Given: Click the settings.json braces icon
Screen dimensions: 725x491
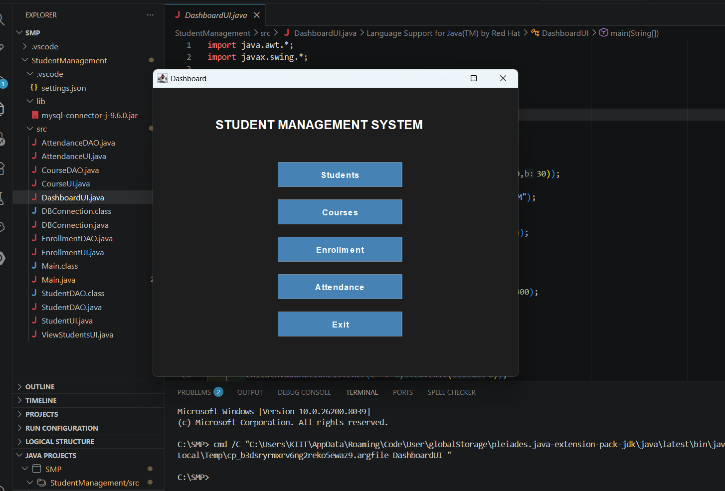Looking at the screenshot, I should click(x=34, y=88).
